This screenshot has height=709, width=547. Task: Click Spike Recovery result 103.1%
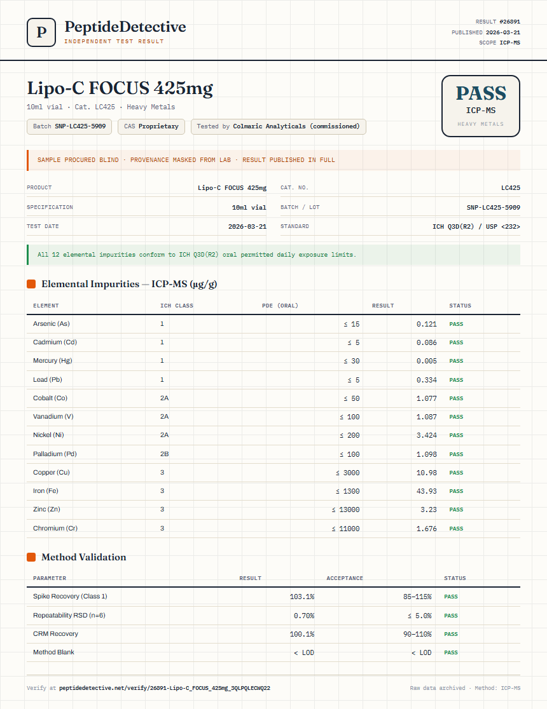302,597
